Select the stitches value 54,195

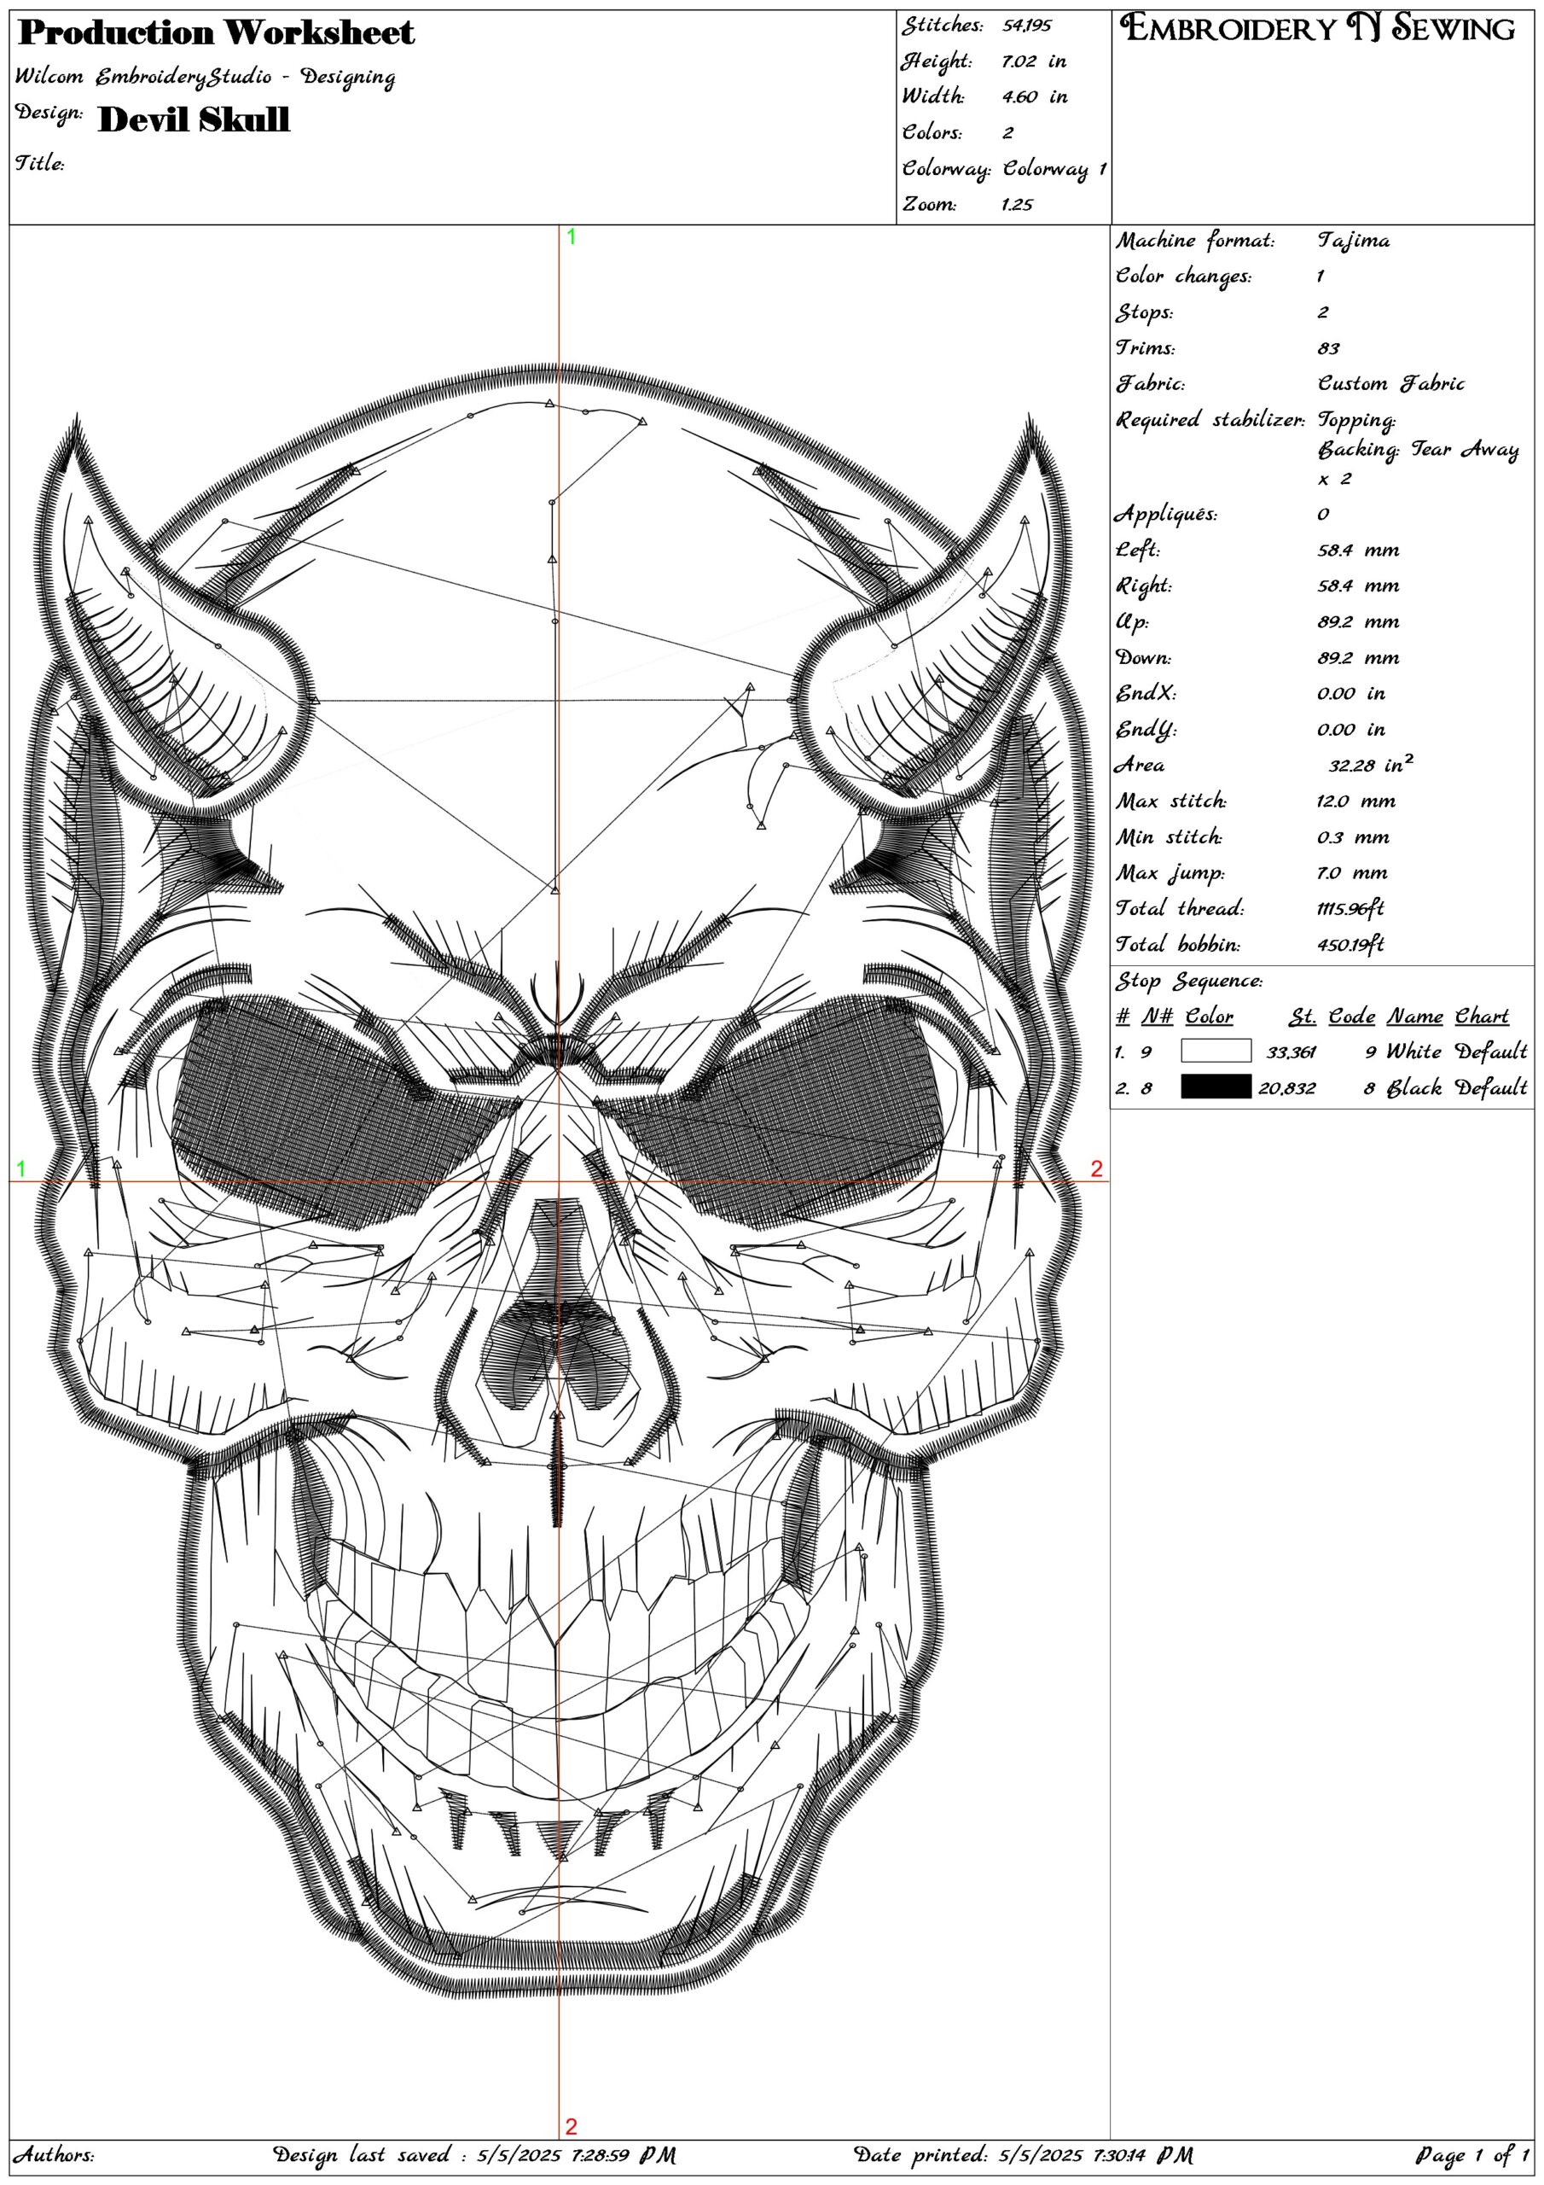tap(1026, 26)
